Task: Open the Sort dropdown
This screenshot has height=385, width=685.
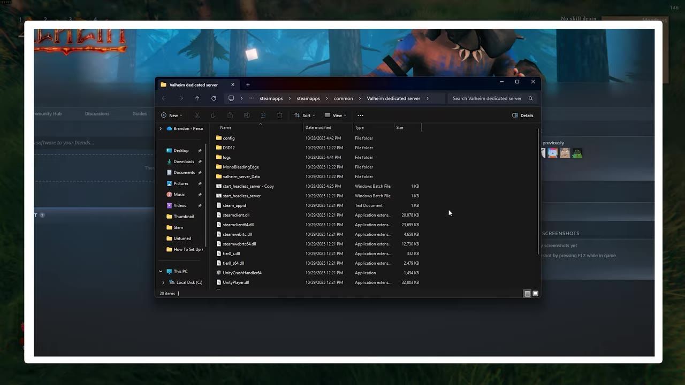Action: point(305,115)
